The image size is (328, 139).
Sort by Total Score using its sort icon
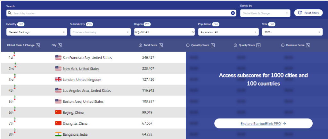[161, 45]
